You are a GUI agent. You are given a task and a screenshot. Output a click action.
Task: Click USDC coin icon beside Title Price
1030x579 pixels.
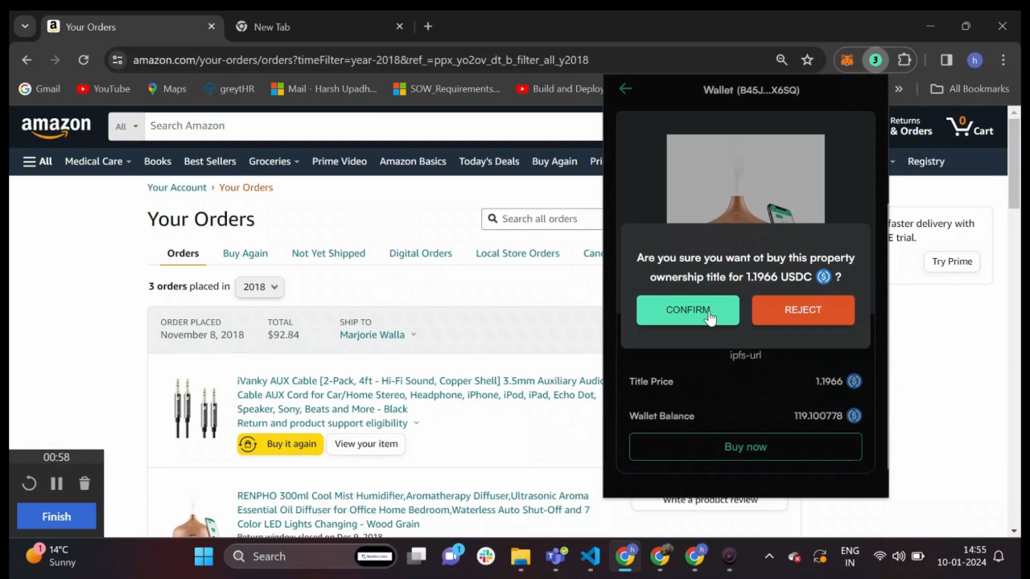tap(854, 381)
